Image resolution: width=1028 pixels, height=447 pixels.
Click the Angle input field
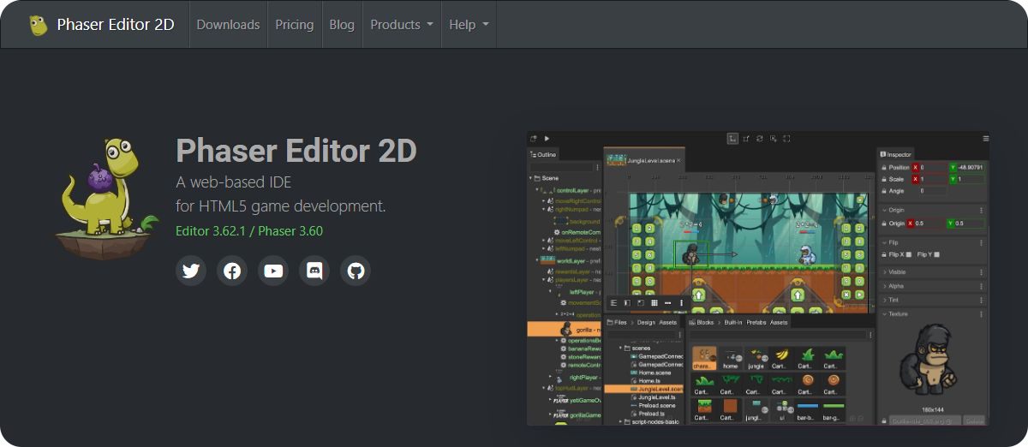(x=934, y=191)
